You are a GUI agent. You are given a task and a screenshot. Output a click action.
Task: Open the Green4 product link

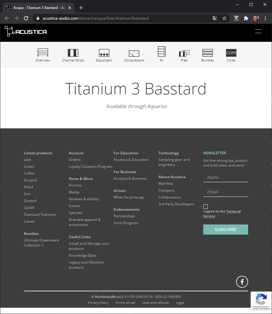tap(30, 201)
